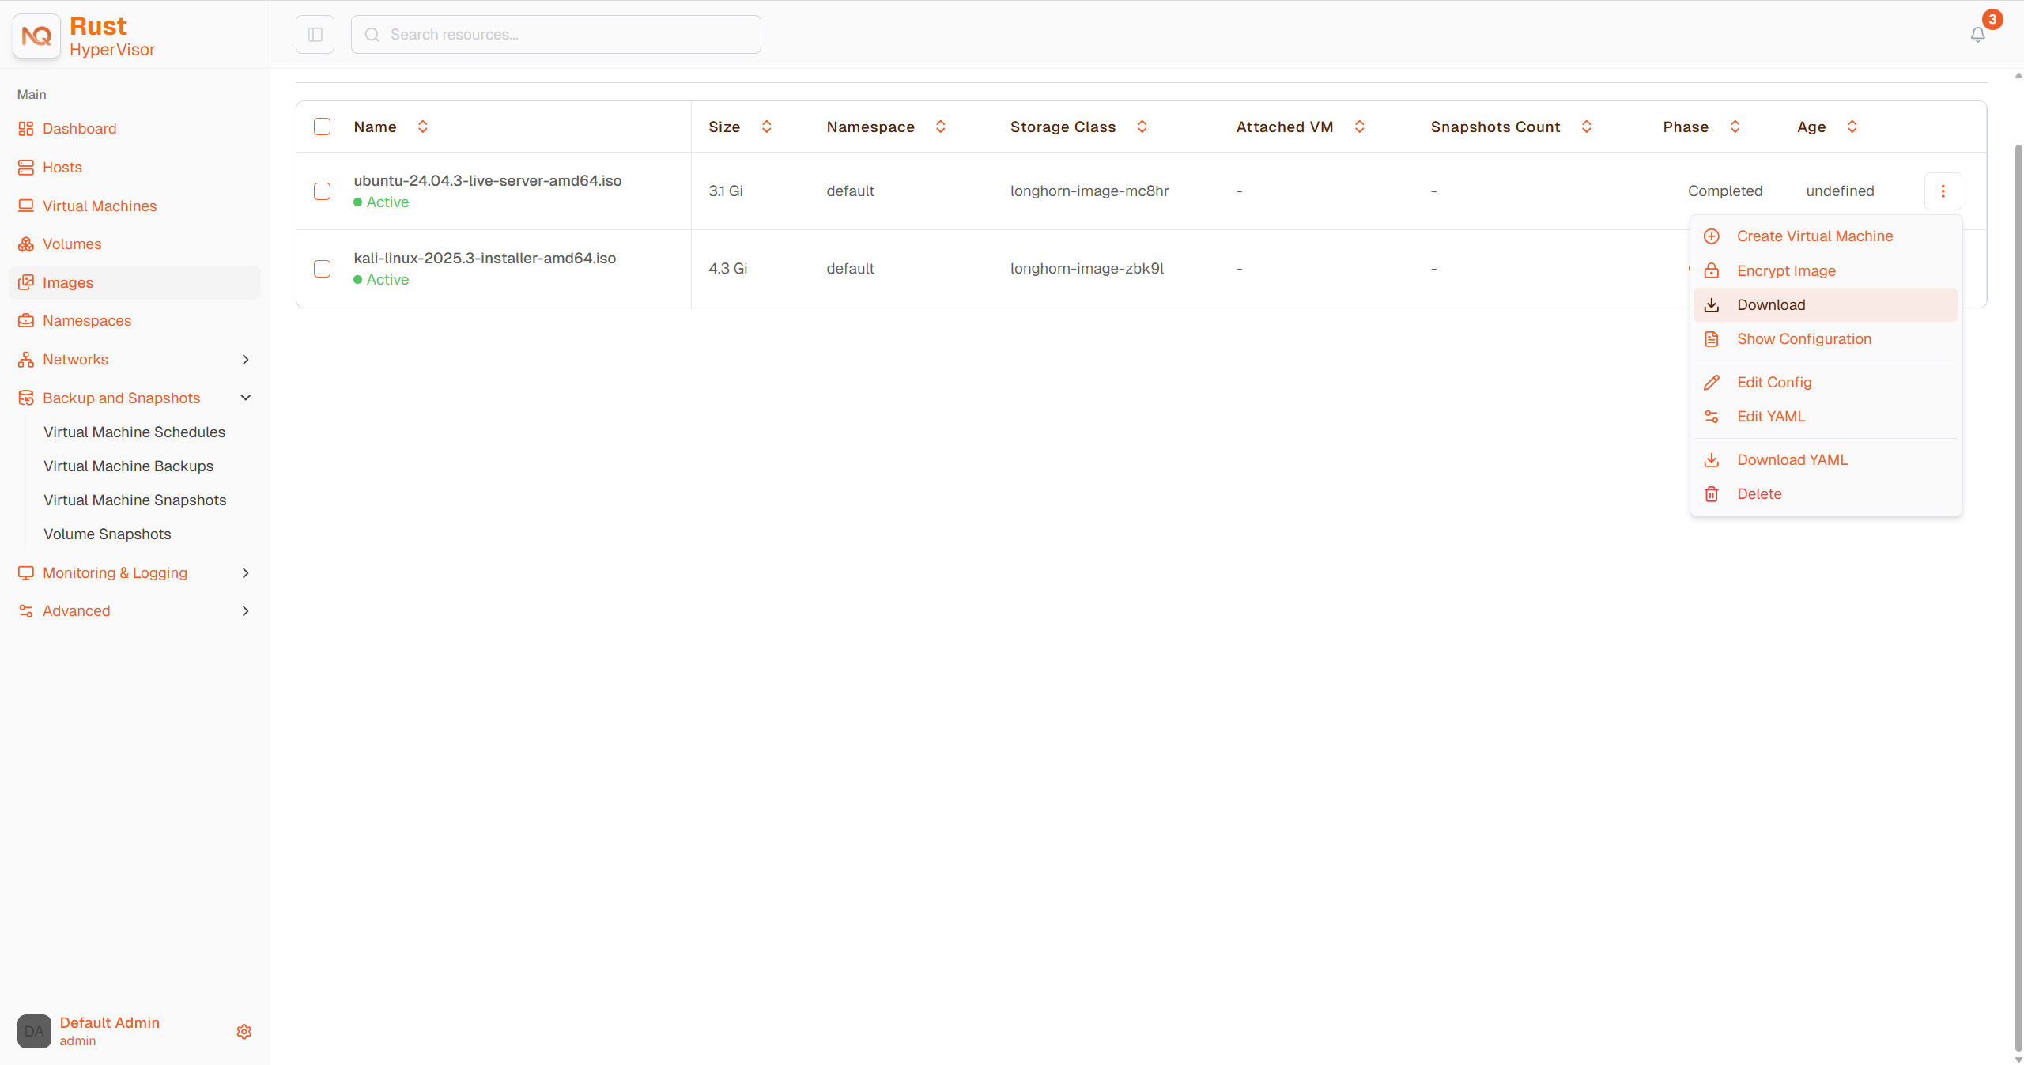The image size is (2024, 1065).
Task: Expand the Networks submenu chevron
Action: click(x=246, y=360)
